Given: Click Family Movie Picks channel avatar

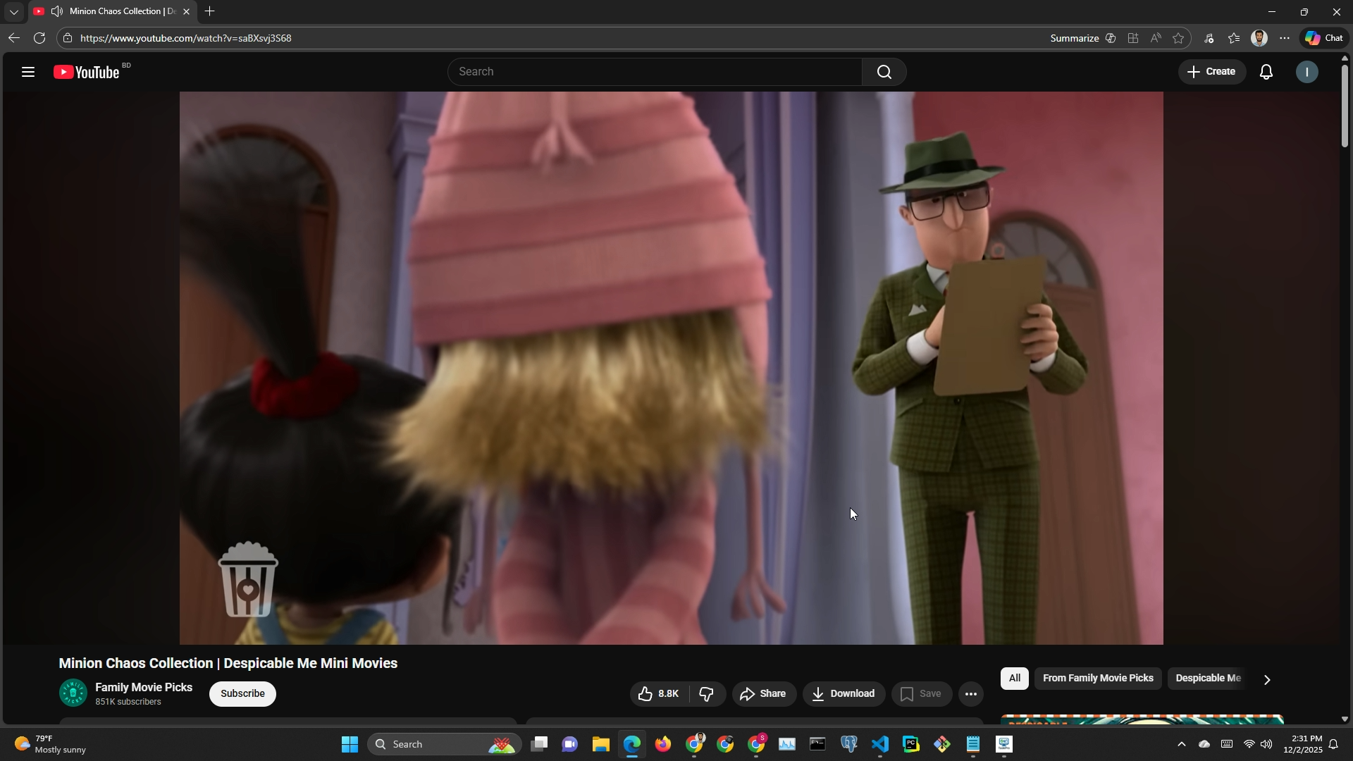Looking at the screenshot, I should [73, 693].
